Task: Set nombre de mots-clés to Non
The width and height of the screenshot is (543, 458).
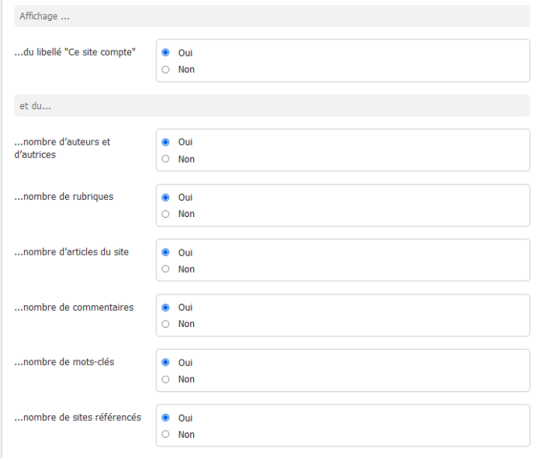Action: (x=166, y=379)
